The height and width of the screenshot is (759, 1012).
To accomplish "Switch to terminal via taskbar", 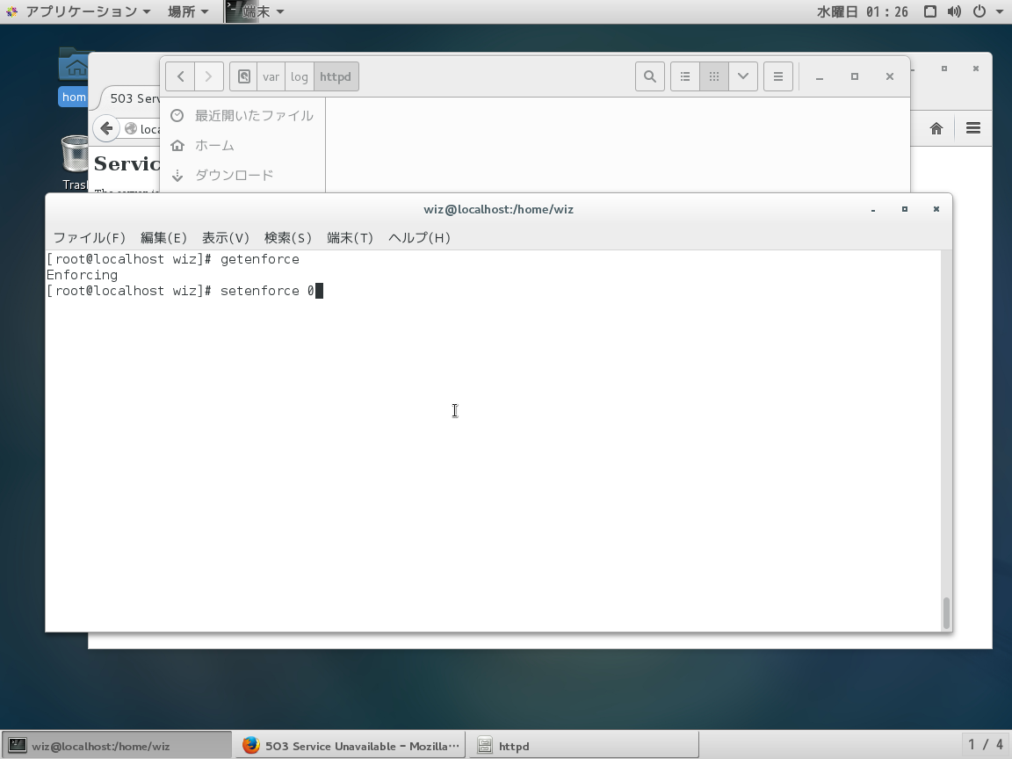I will click(117, 746).
